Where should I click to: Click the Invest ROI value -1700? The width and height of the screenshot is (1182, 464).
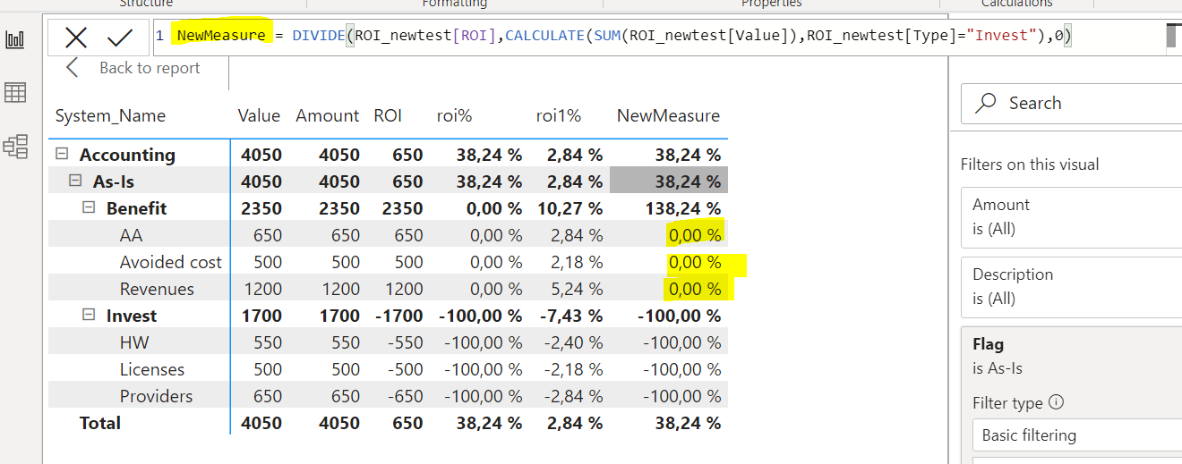click(398, 316)
